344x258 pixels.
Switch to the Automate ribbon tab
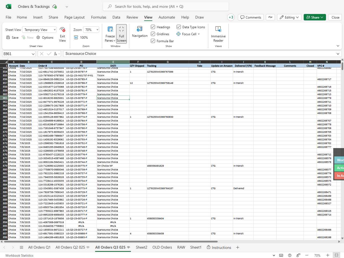tap(167, 17)
